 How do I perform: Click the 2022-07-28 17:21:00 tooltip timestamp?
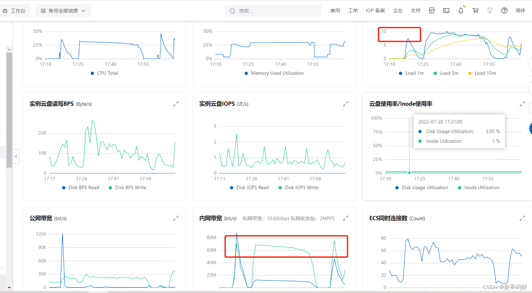pyautogui.click(x=440, y=122)
